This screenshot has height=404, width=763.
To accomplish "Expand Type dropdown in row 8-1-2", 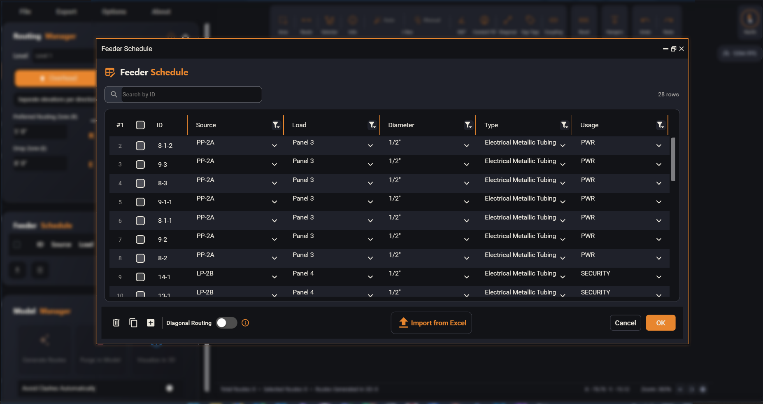I will (563, 146).
